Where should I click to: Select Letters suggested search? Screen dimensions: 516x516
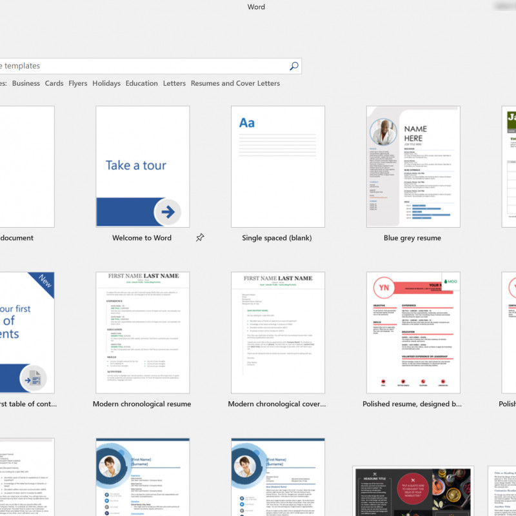tap(174, 83)
